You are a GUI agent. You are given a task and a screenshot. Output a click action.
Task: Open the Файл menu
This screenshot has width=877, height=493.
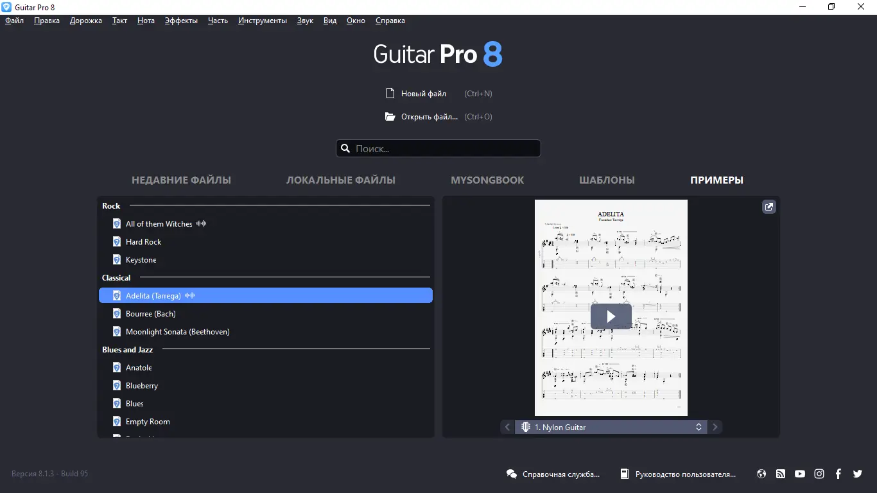pyautogui.click(x=14, y=21)
